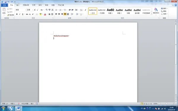Open the File tab

click(4, 5)
